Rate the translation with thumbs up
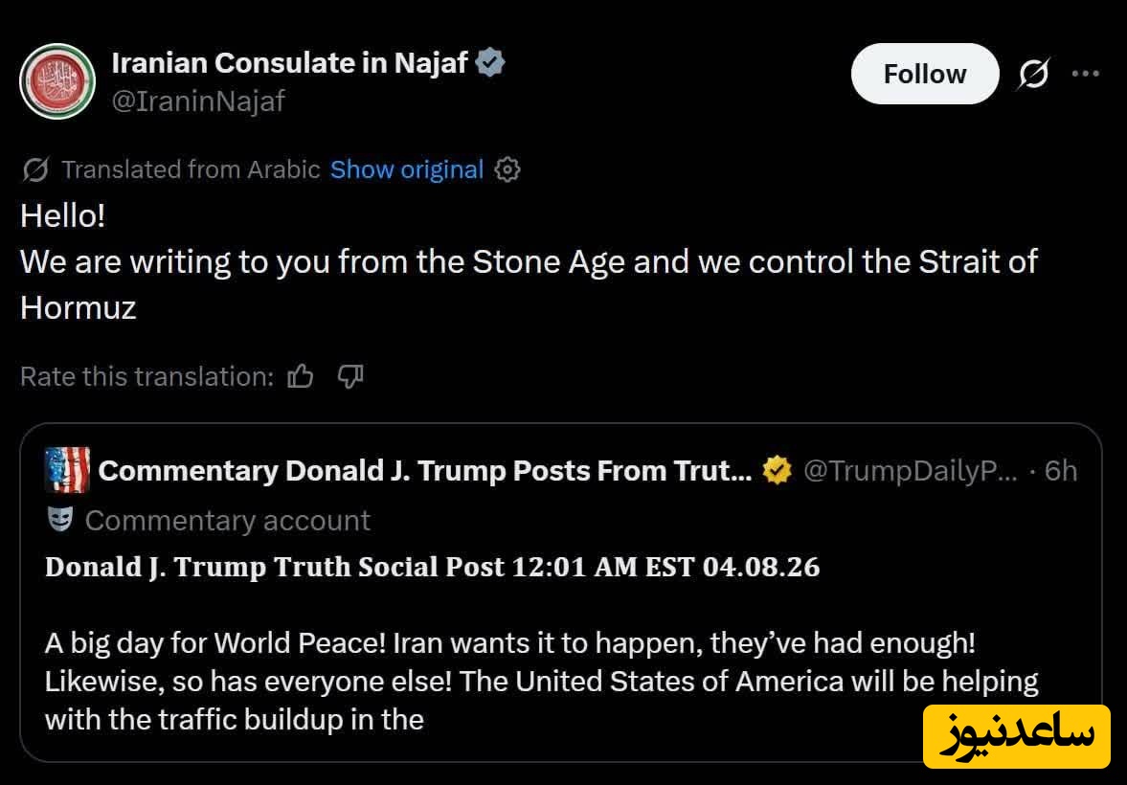The image size is (1127, 785). (301, 376)
